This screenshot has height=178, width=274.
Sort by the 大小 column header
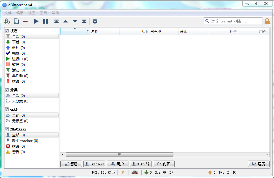(x=134, y=32)
